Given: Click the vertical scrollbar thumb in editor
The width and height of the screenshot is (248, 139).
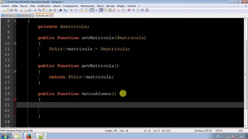Looking at the screenshot, I should point(246,74).
